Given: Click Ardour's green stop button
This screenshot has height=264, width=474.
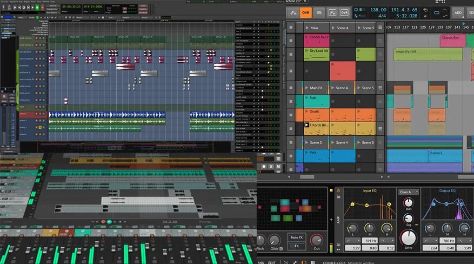Looking at the screenshot, I should [x=37, y=7].
